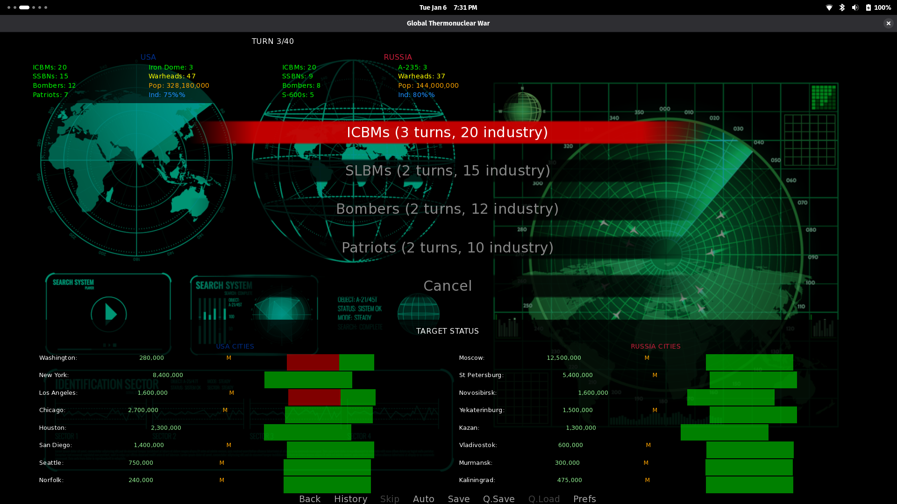Image resolution: width=897 pixels, height=504 pixels.
Task: Choose SLBMs build option
Action: [x=448, y=171]
